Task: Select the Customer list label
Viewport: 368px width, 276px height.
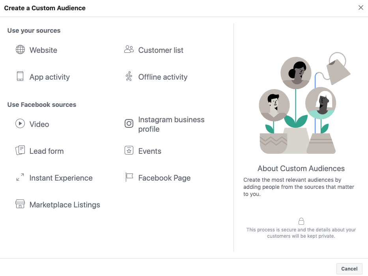Action: pos(161,50)
